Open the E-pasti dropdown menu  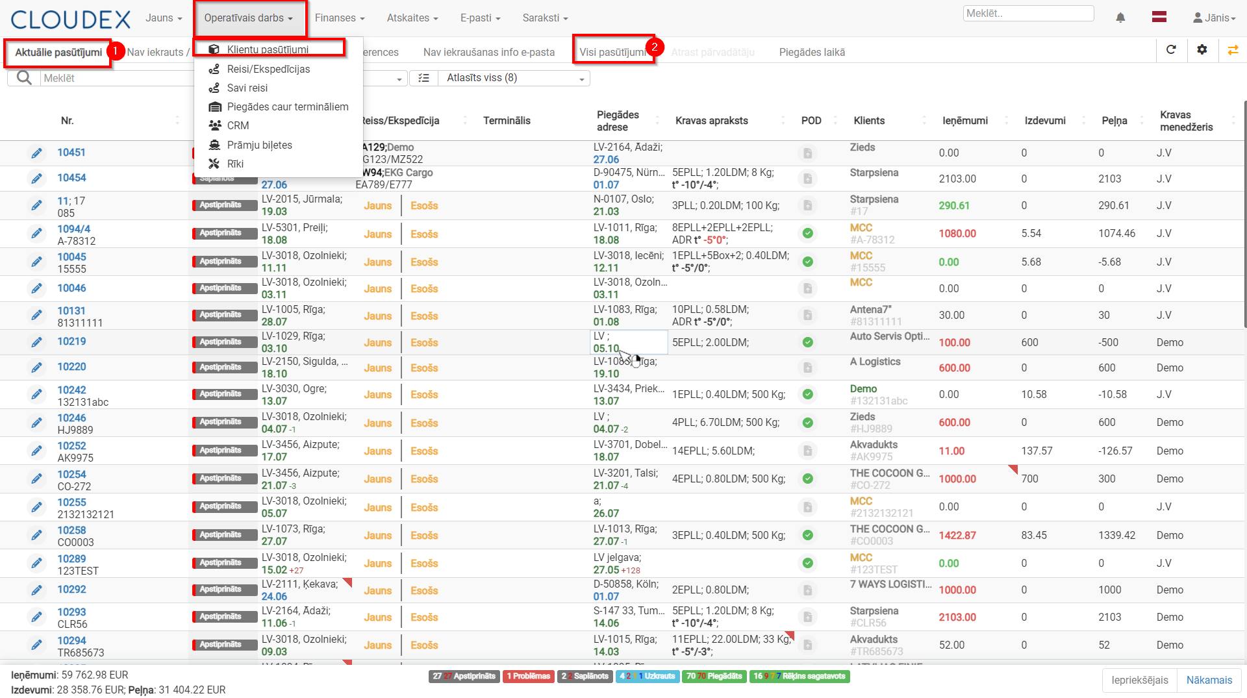(x=481, y=18)
